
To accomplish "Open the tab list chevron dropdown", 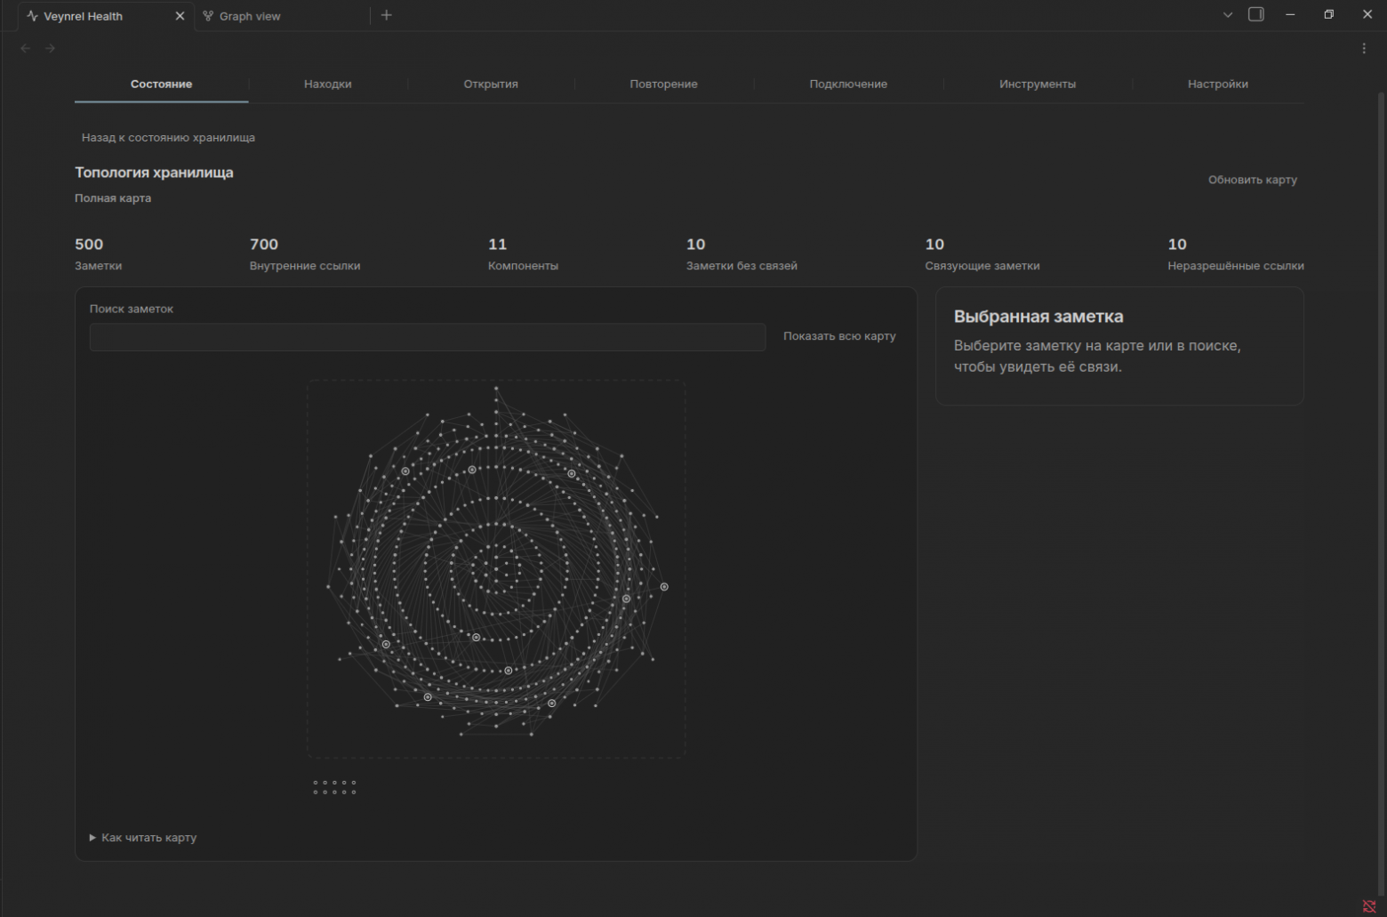I will coord(1228,15).
